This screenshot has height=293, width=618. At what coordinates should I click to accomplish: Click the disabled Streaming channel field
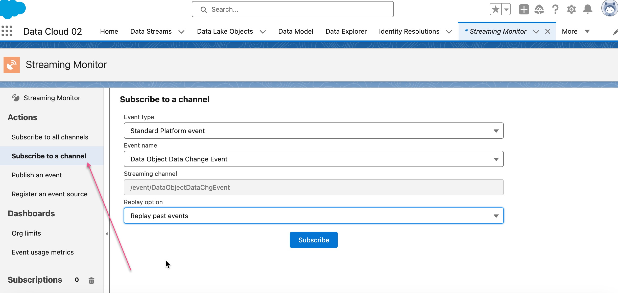[314, 187]
